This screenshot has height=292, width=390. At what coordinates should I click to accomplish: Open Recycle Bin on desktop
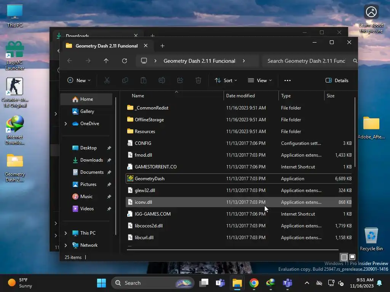(371, 239)
